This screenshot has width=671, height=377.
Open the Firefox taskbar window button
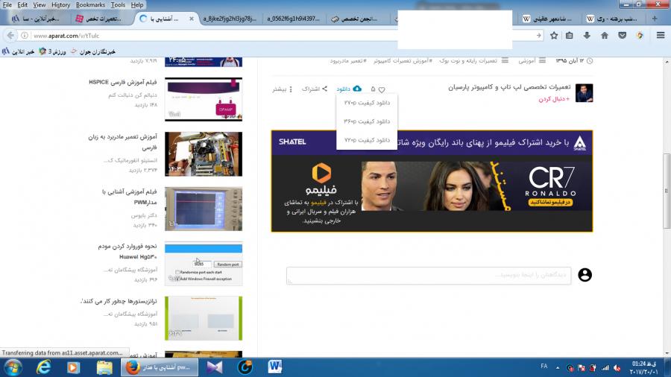[x=160, y=367]
